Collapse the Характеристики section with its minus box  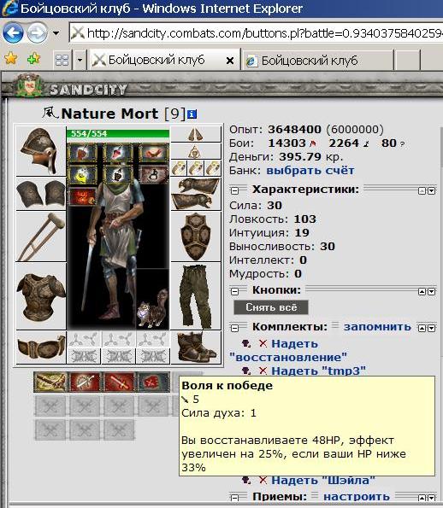click(x=234, y=190)
